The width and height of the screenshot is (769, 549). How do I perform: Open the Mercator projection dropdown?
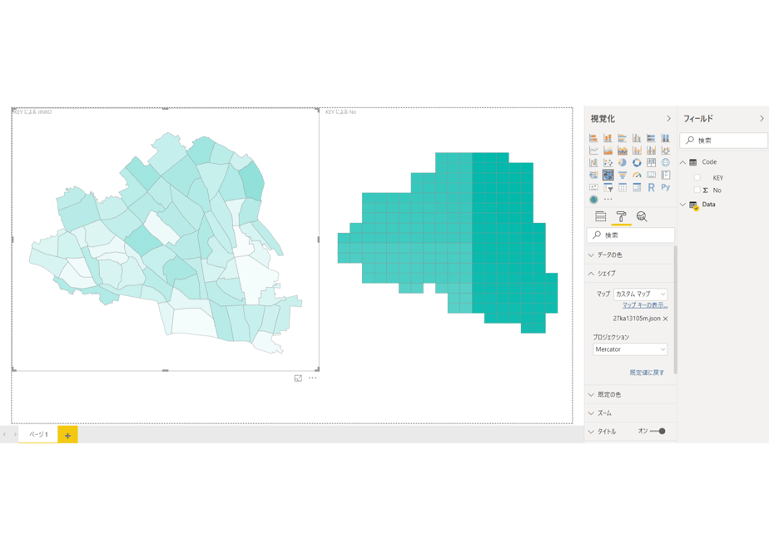tap(630, 349)
